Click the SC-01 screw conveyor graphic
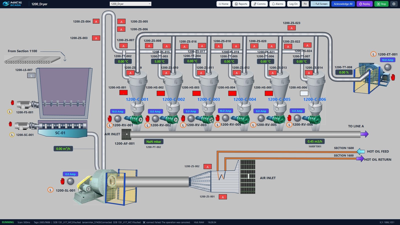 click(62, 129)
